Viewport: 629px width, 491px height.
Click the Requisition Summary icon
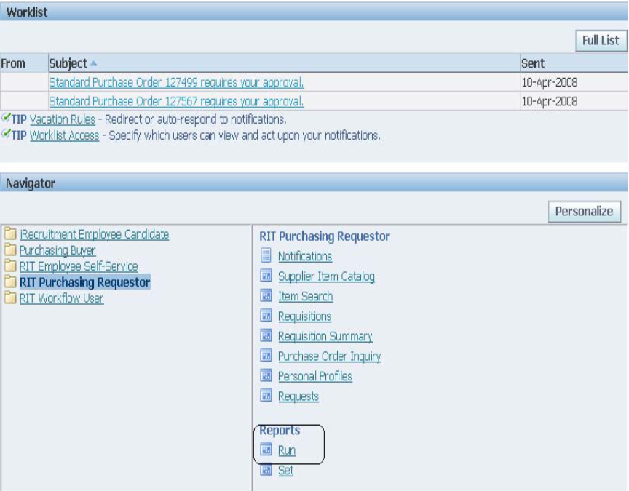pyautogui.click(x=266, y=336)
